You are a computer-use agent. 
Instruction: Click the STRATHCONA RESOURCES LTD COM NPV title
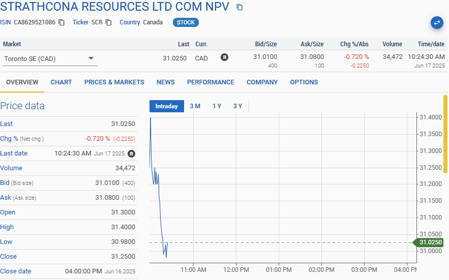tap(114, 7)
